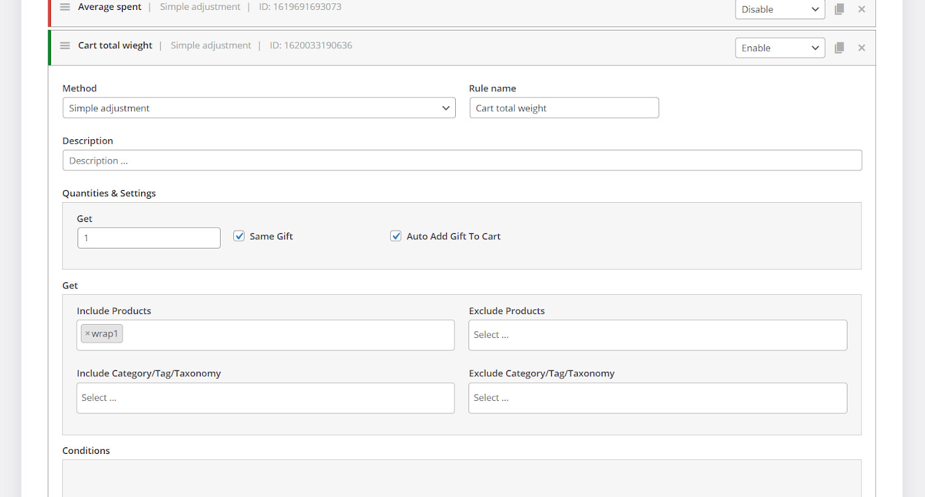This screenshot has height=497, width=925.
Task: Duplicate the Average spent rule
Action: click(839, 9)
